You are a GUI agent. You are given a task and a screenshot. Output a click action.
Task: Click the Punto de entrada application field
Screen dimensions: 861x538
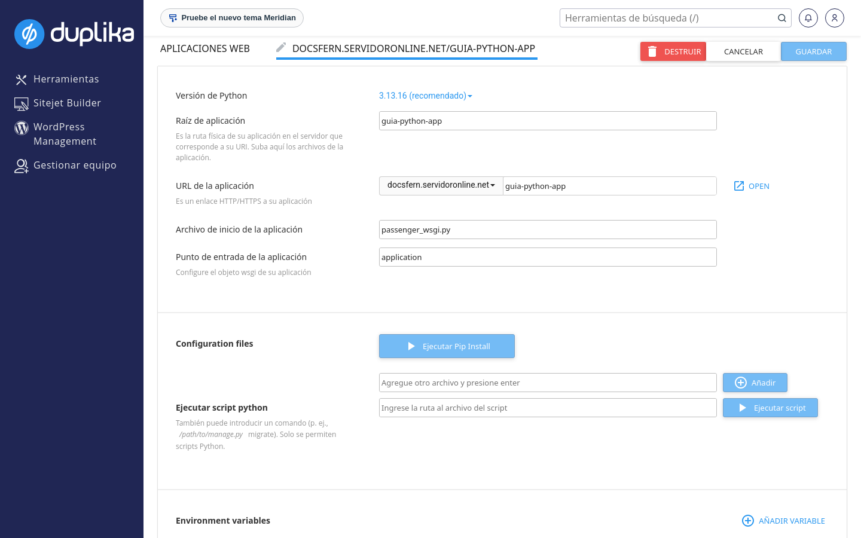click(548, 257)
